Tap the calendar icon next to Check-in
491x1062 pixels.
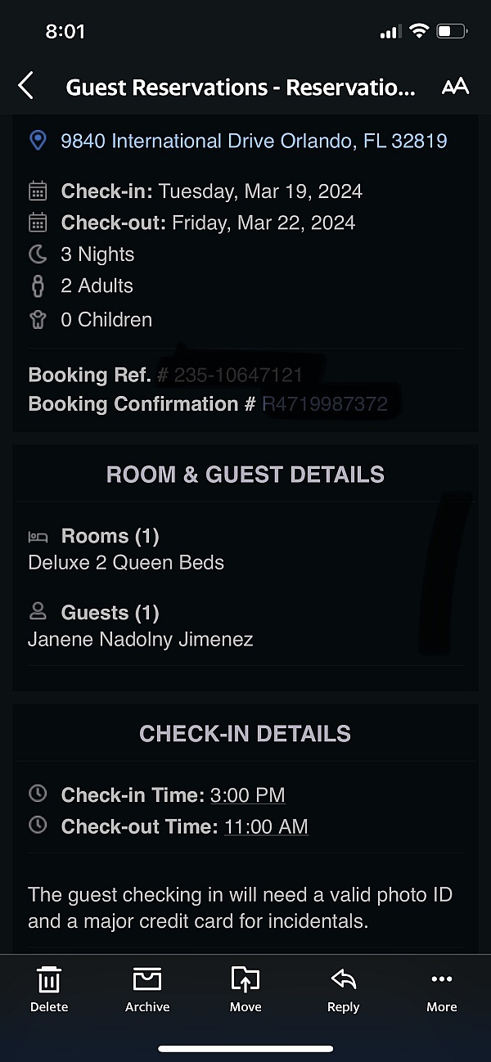click(x=38, y=190)
